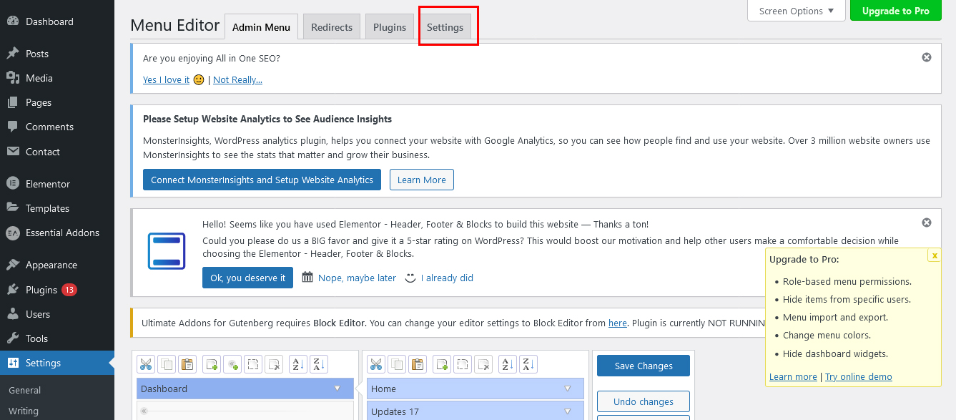Click the Save Changes button
Screen dimensions: 956x420
pyautogui.click(x=644, y=366)
